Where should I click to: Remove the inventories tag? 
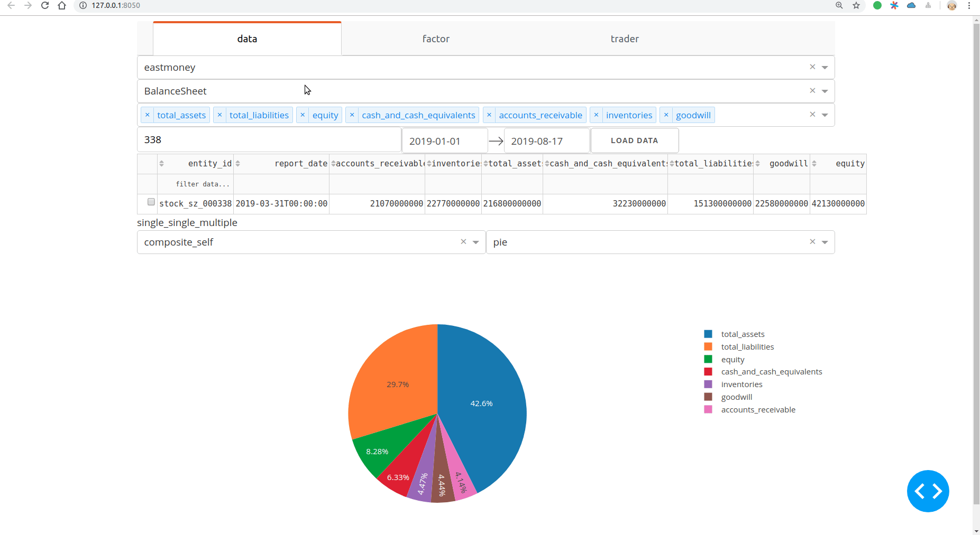(x=596, y=115)
